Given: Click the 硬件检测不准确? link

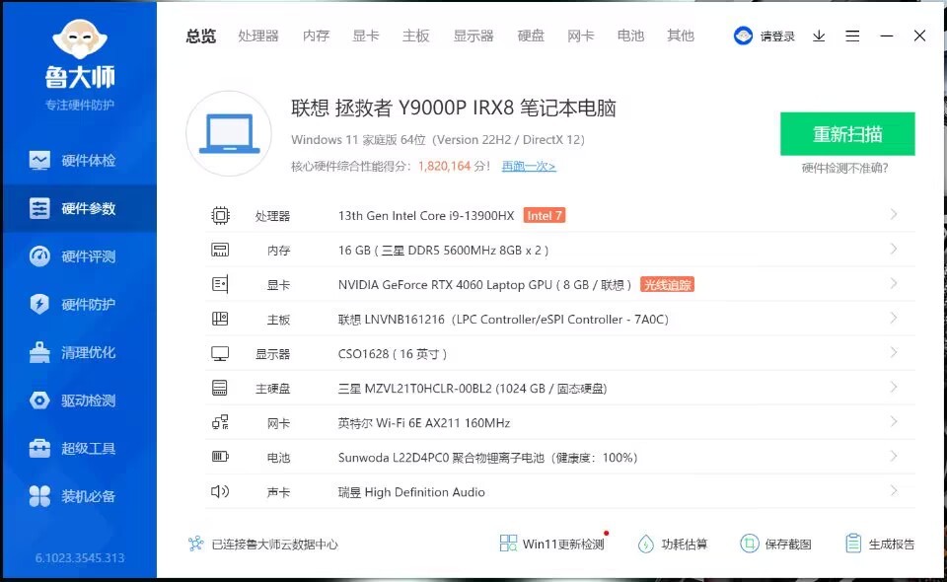Looking at the screenshot, I should tap(845, 169).
